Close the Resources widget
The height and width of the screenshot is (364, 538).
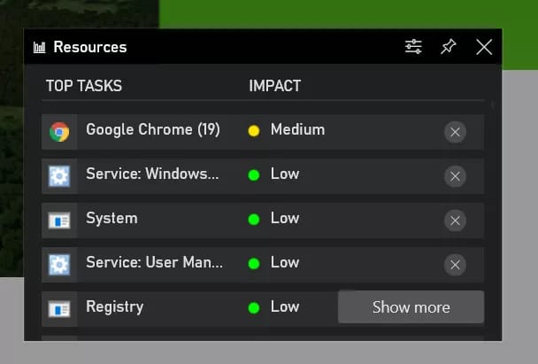[x=484, y=47]
